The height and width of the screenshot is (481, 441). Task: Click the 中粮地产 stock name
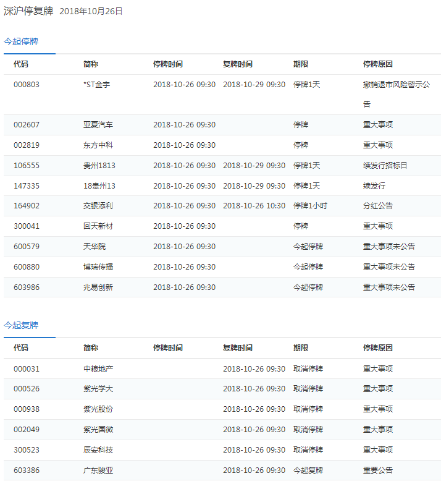(98, 369)
